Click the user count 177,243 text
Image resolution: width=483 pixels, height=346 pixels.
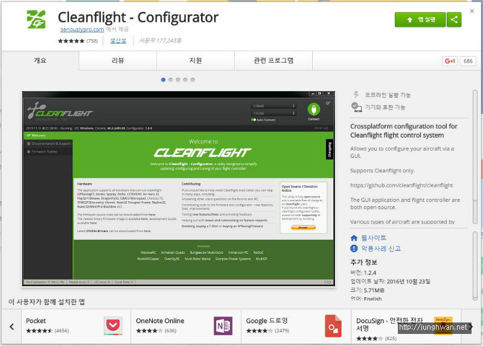coord(160,40)
